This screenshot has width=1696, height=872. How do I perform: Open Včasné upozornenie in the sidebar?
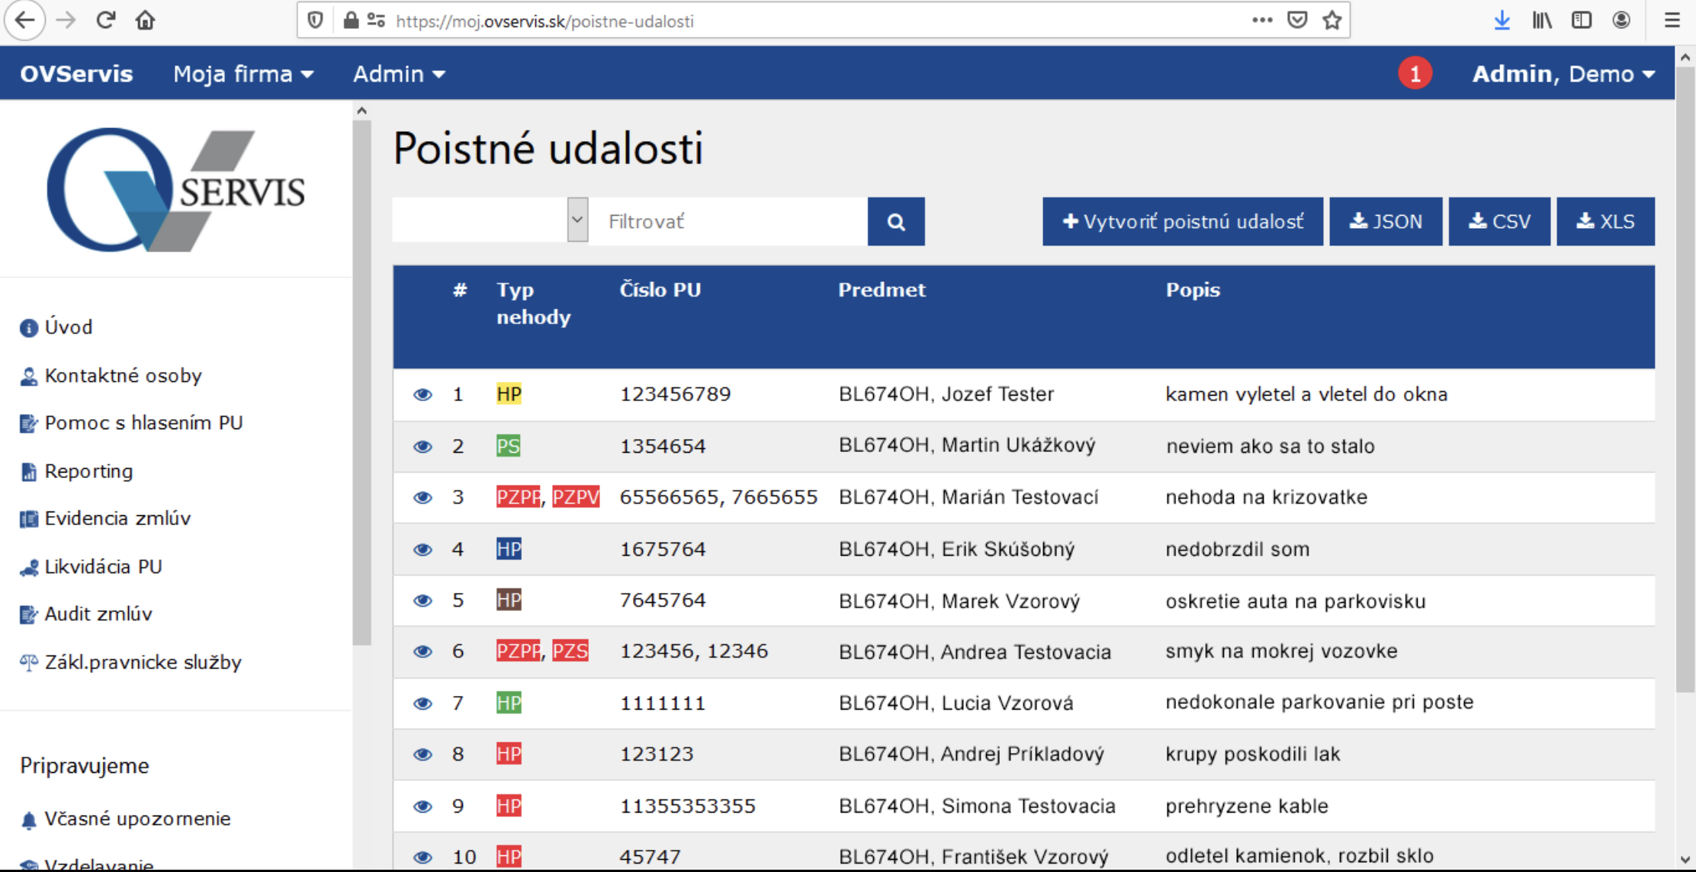pyautogui.click(x=125, y=819)
